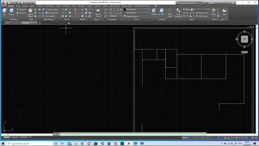Switch to the Express Tools ribbon tab
This screenshot has height=146, width=259.
coord(127,6)
